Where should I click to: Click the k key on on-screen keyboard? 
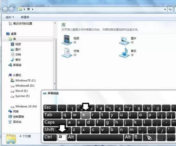pos(138,122)
